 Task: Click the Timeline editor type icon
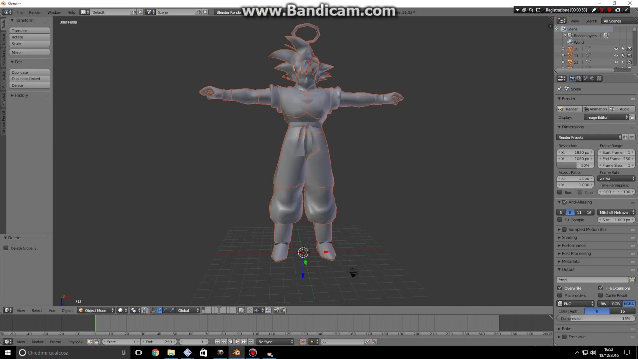pyautogui.click(x=8, y=342)
